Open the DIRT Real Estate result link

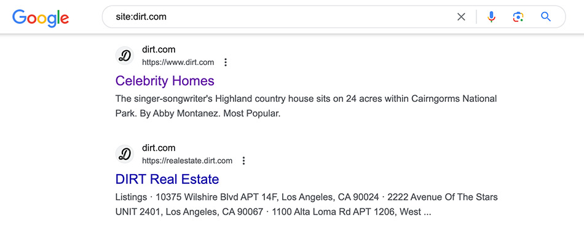pyautogui.click(x=167, y=179)
